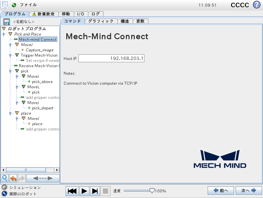Play the robot program

click(x=84, y=191)
